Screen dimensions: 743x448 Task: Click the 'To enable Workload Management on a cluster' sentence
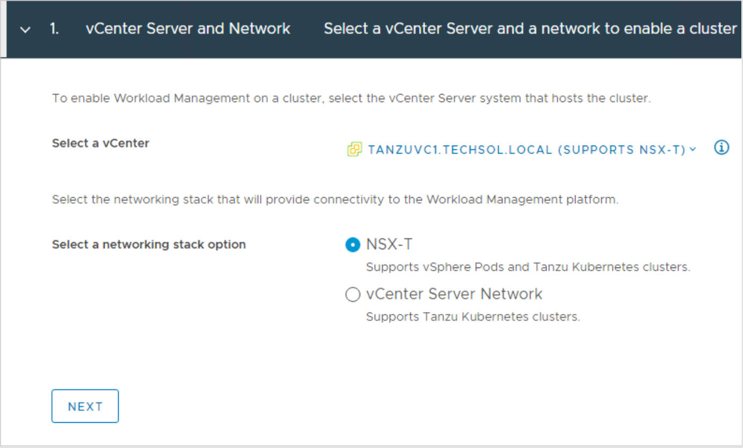pos(352,99)
